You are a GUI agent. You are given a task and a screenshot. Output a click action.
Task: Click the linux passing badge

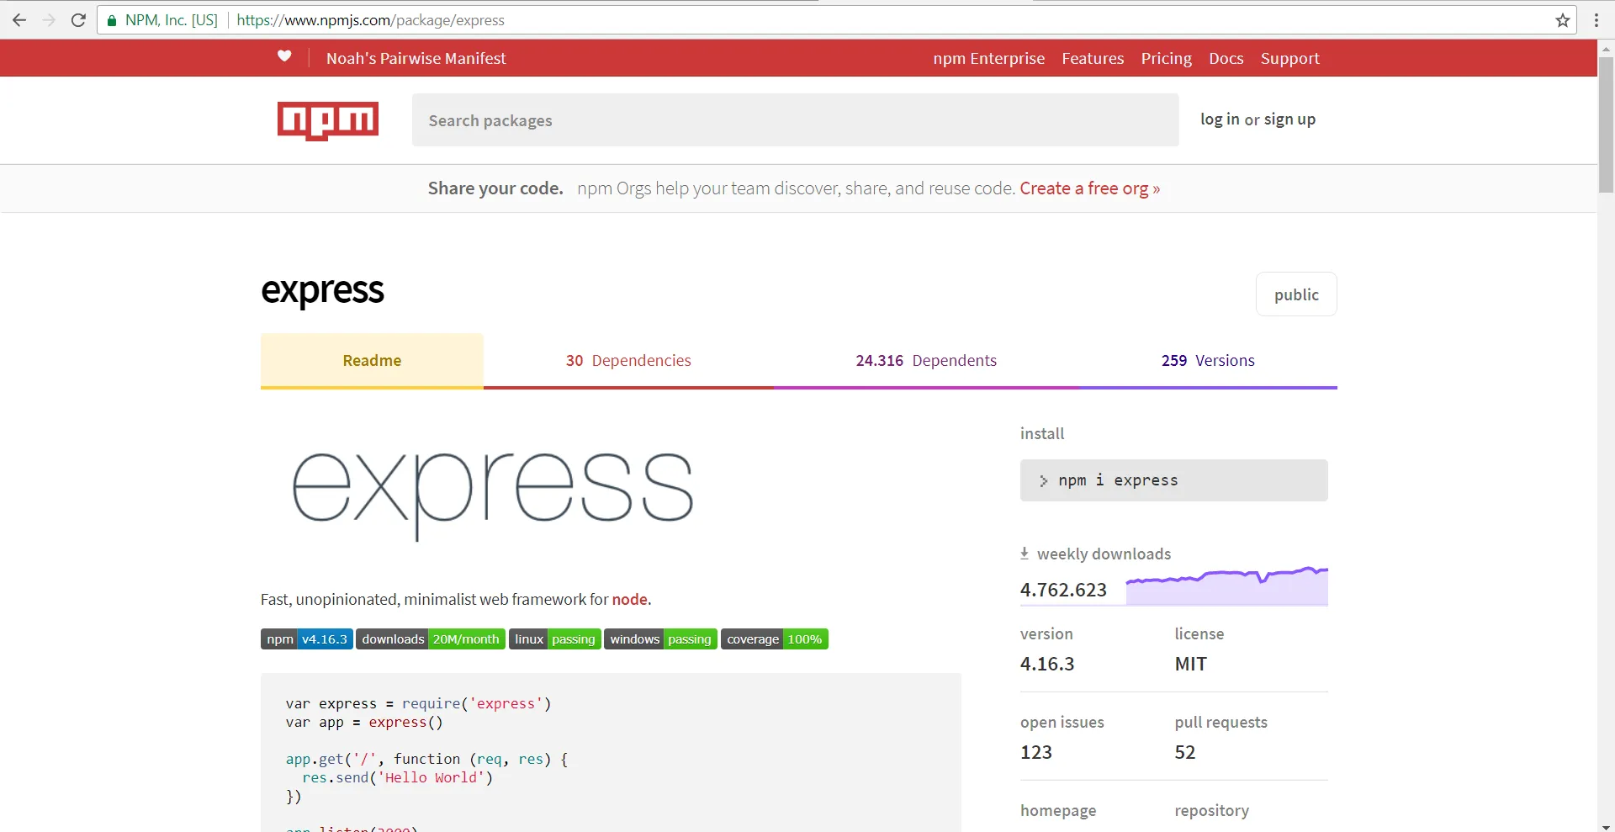coord(555,639)
